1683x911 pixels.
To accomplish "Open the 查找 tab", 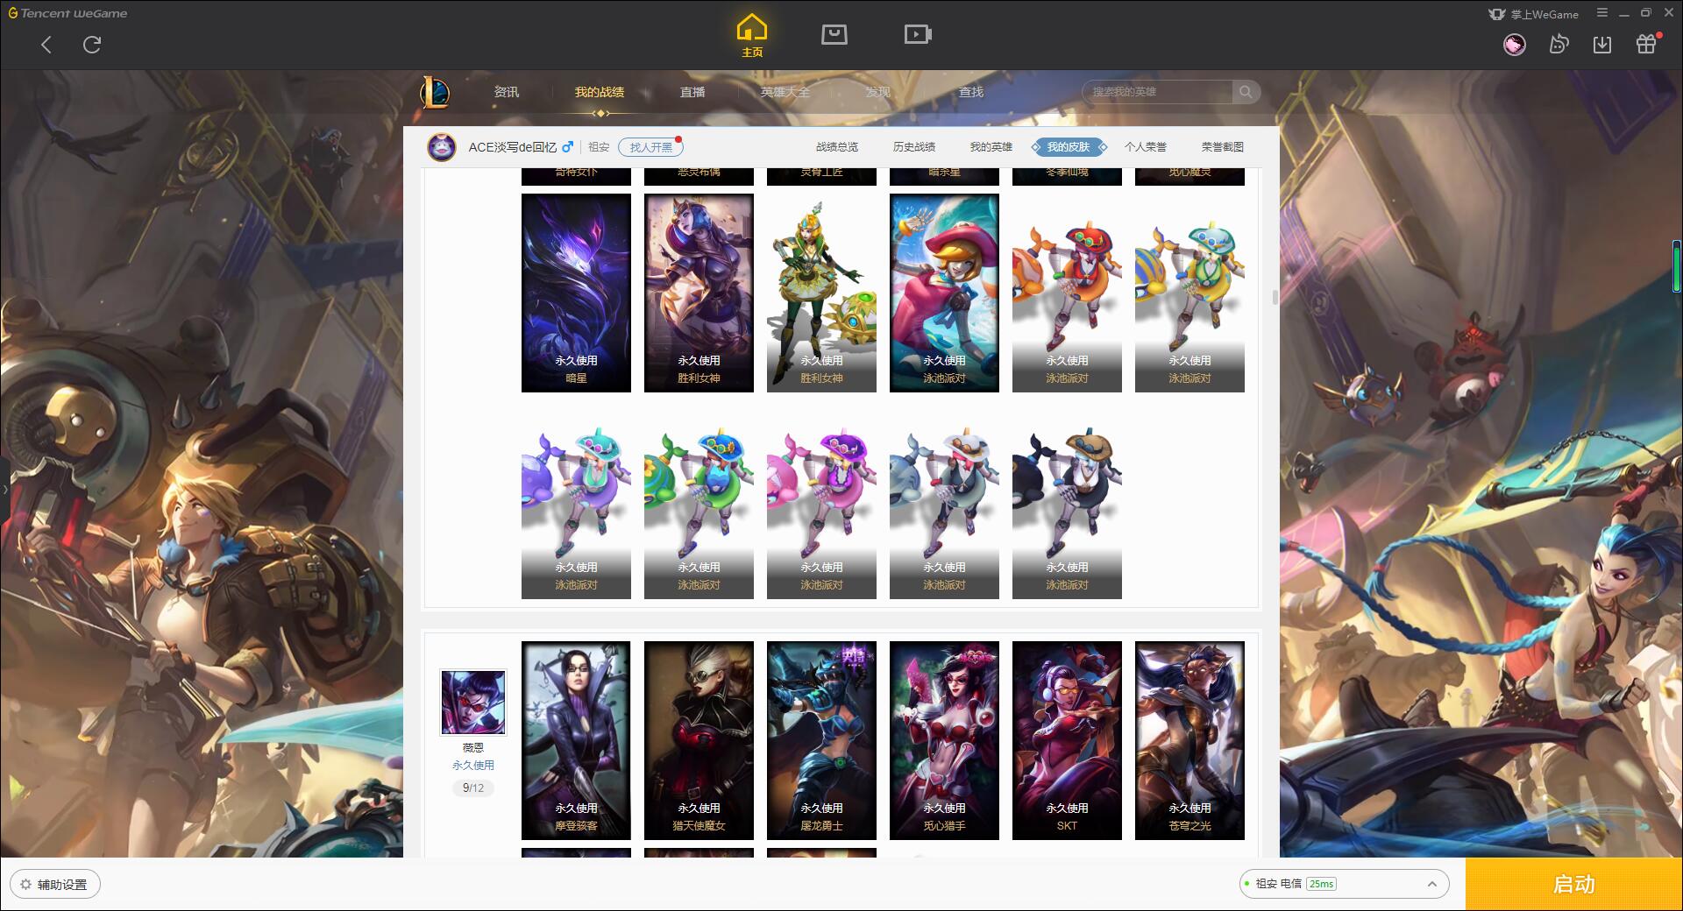I will (x=971, y=92).
